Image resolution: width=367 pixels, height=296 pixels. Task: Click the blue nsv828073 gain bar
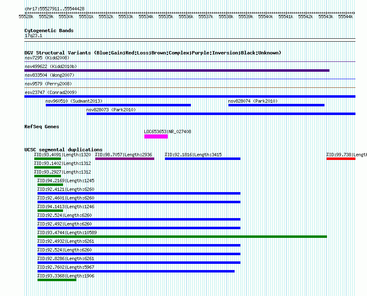(221, 114)
